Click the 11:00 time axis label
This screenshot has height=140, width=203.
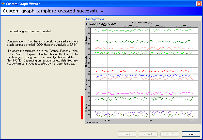(149, 120)
